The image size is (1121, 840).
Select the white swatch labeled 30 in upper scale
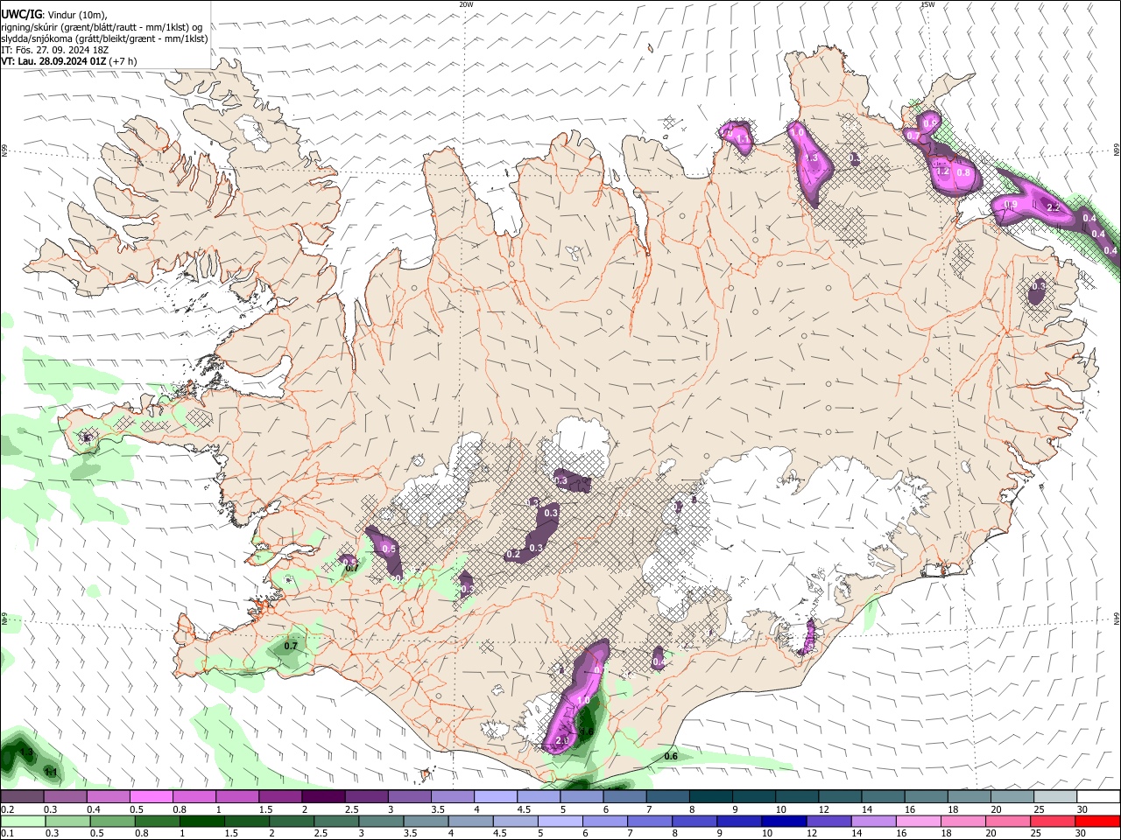pyautogui.click(x=1097, y=797)
